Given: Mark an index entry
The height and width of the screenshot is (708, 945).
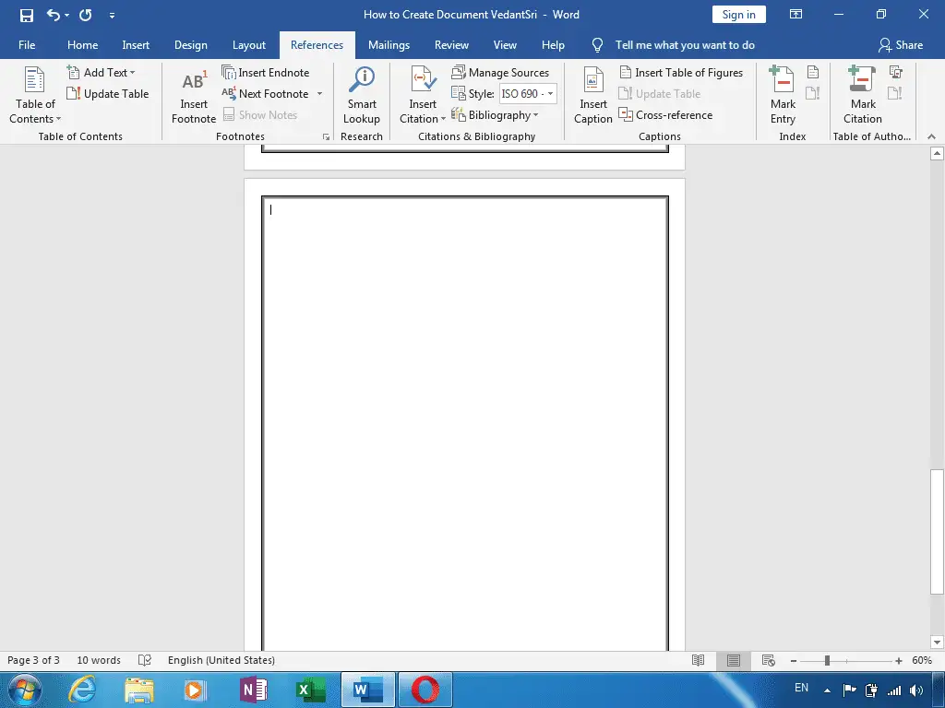Looking at the screenshot, I should click(783, 96).
